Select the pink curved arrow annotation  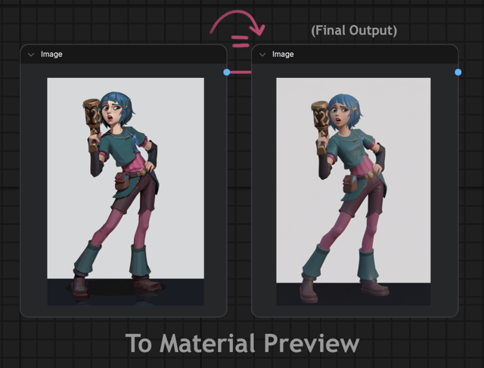pos(237,22)
